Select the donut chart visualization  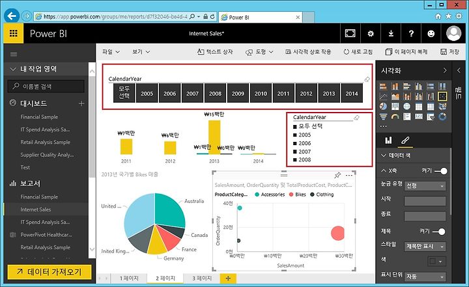coord(442,116)
